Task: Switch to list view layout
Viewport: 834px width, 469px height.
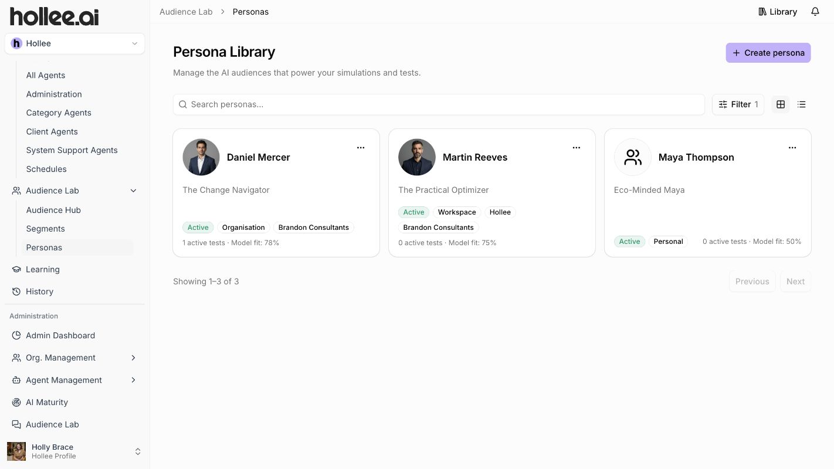Action: pos(802,104)
